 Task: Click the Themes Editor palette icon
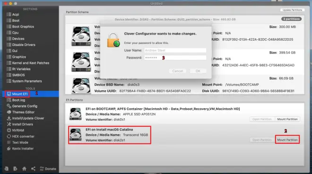point(9,112)
